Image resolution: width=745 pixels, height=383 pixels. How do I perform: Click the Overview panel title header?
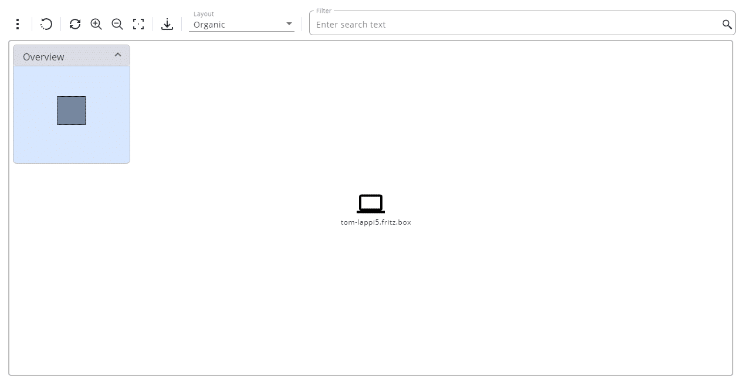pos(44,57)
